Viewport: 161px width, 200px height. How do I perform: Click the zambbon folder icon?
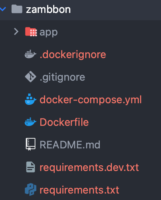tap(17, 9)
